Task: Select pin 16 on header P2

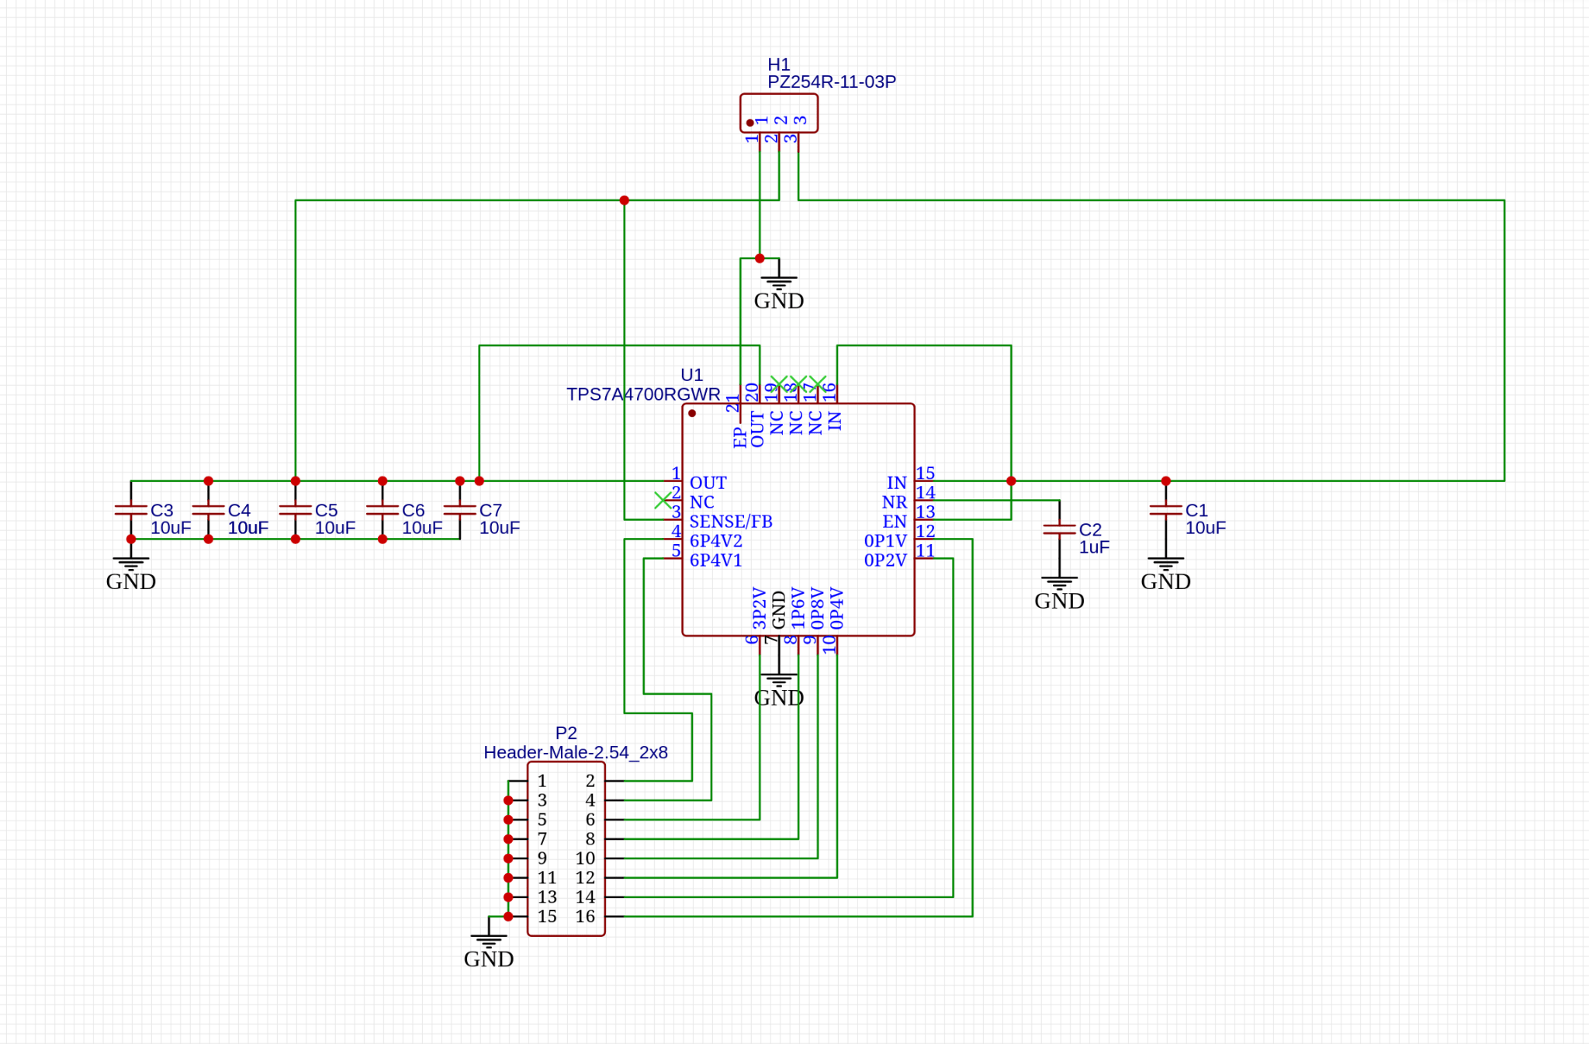Action: click(x=585, y=917)
